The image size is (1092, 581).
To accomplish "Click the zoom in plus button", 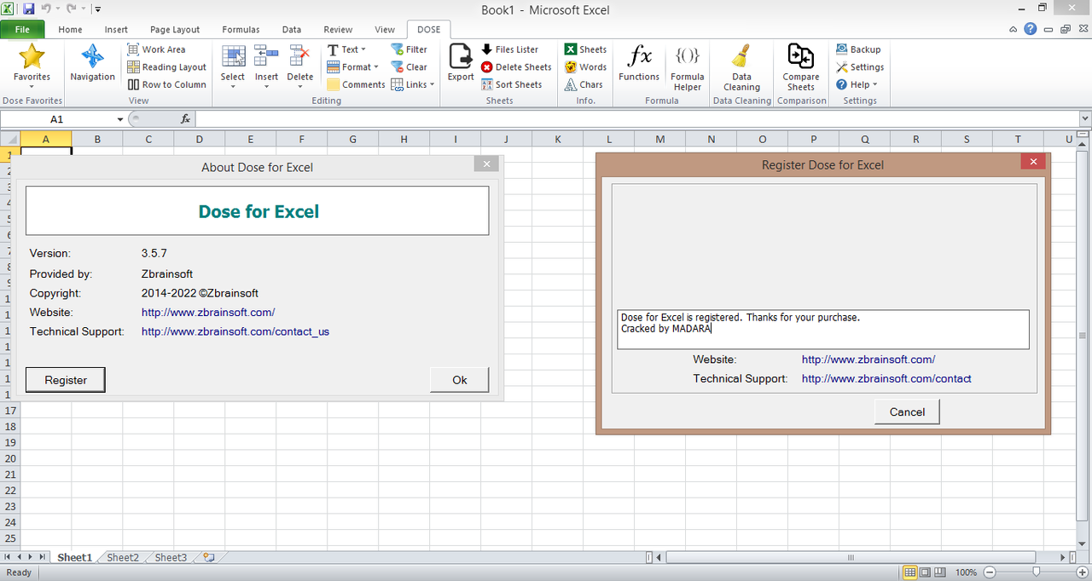I will coord(1083,572).
